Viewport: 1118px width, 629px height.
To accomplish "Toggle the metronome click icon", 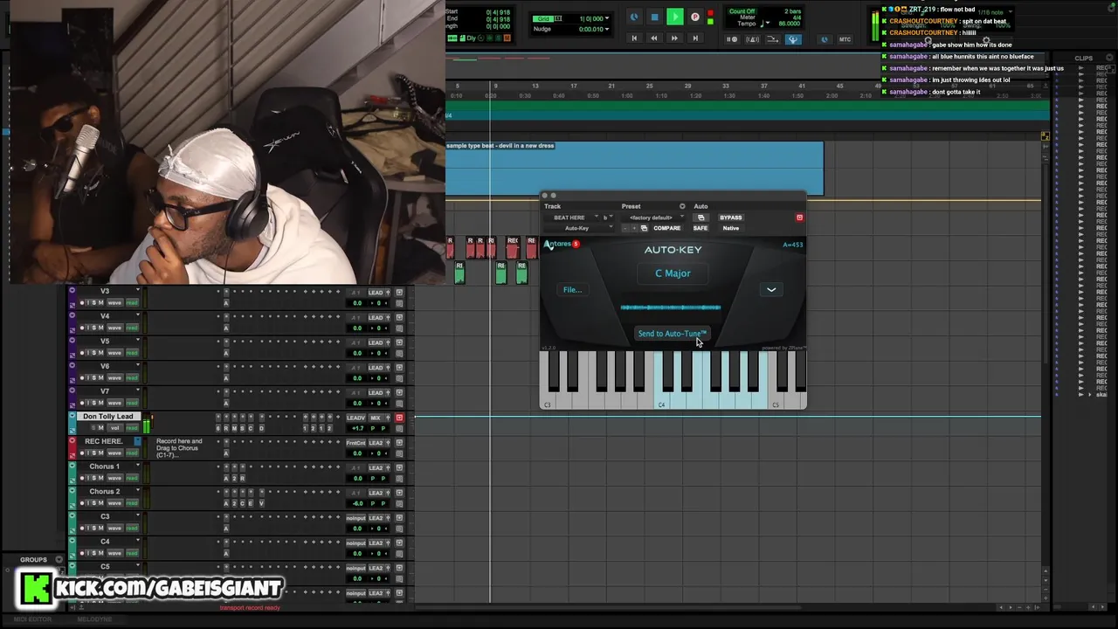I will (753, 39).
